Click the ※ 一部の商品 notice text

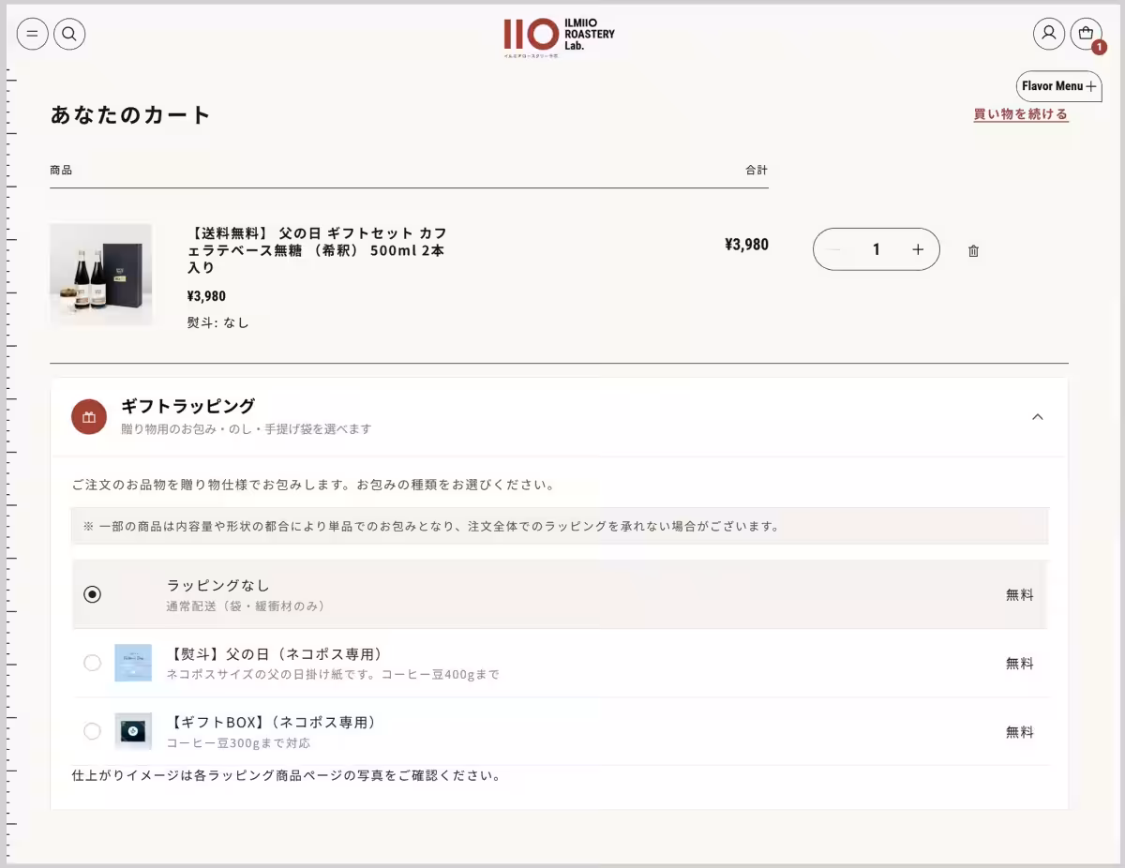[x=432, y=527]
